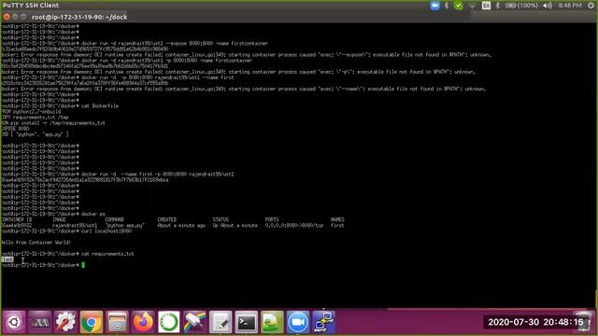Click the 'FROM python:2.7-onbuild' line
The image size is (598, 336).
click(x=31, y=112)
